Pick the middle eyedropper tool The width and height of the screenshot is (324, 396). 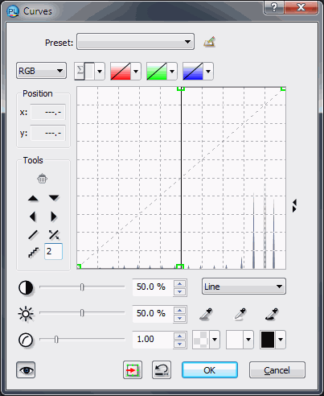pos(240,314)
